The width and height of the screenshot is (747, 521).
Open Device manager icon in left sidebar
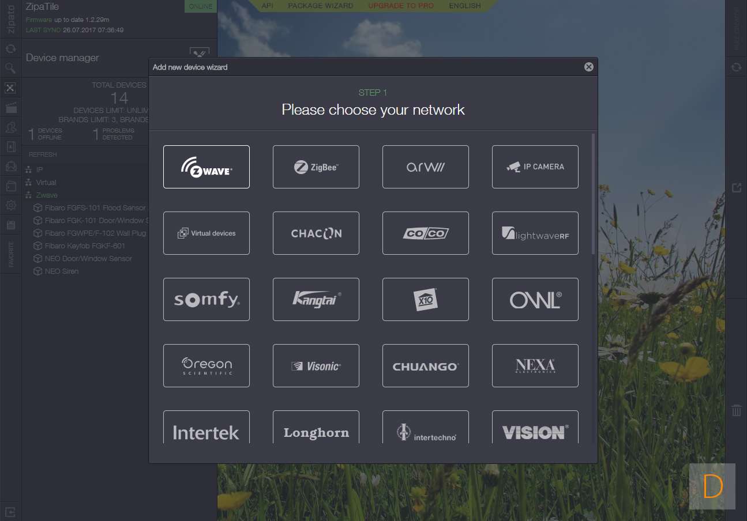pos(10,88)
